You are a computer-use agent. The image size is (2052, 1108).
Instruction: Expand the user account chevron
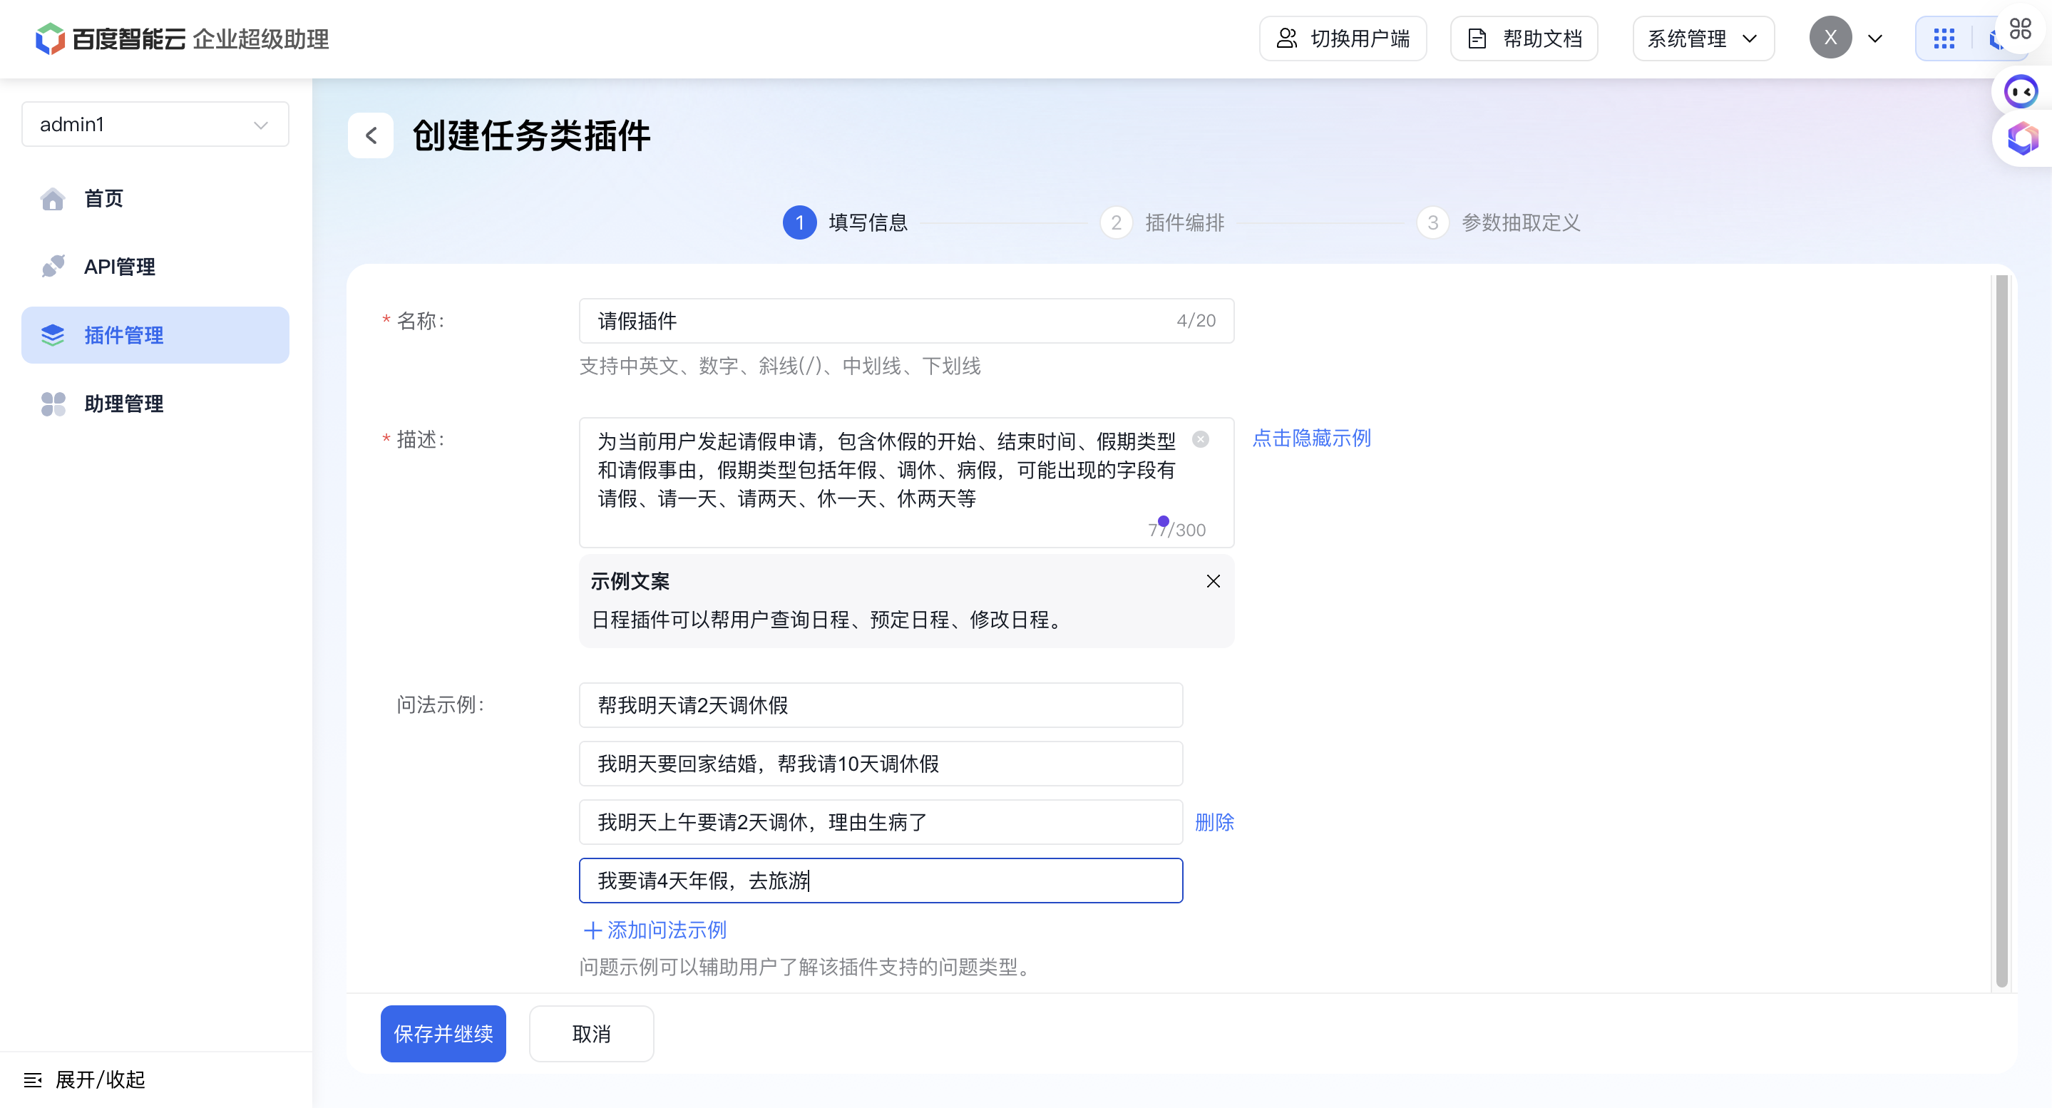[x=1874, y=39]
